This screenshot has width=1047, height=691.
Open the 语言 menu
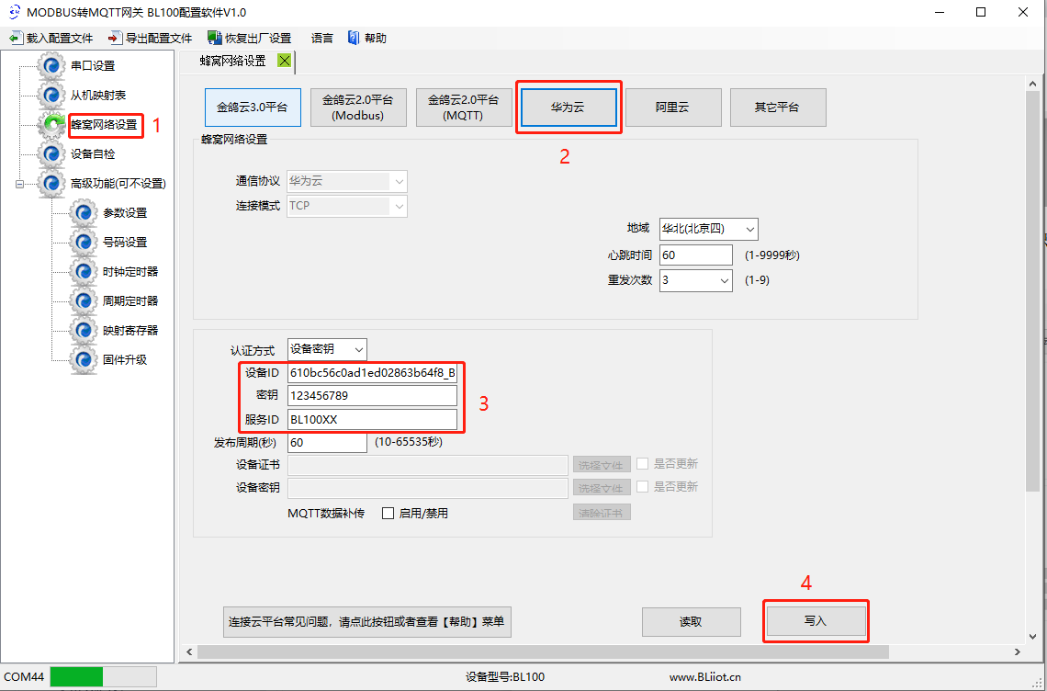click(321, 38)
